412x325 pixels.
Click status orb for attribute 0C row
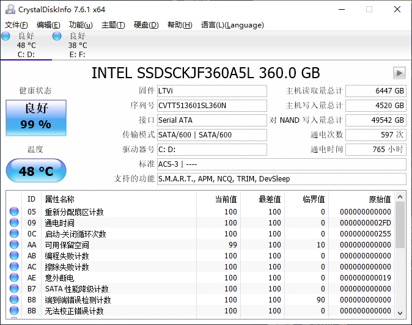15,234
